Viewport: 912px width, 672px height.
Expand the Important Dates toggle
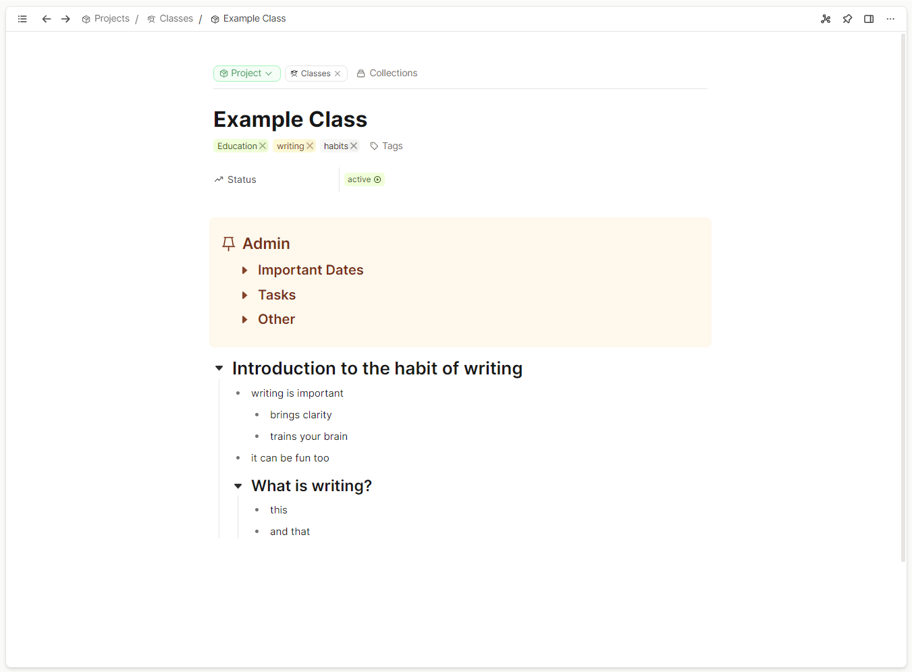pyautogui.click(x=244, y=271)
